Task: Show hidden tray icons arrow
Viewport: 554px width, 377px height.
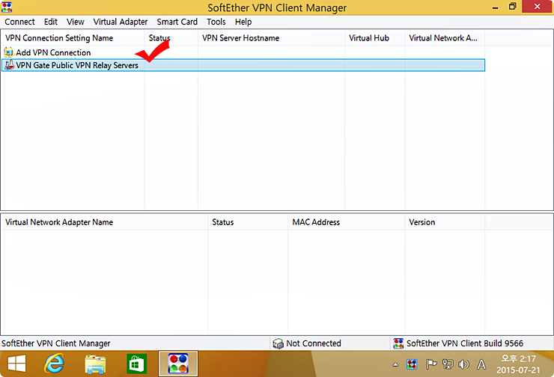Action: click(x=395, y=364)
